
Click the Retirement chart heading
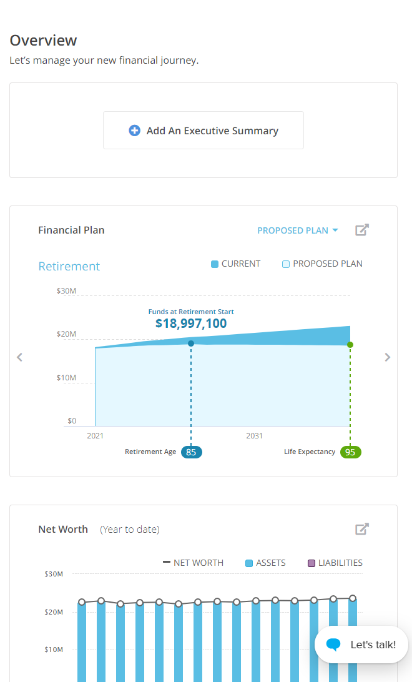pos(69,266)
